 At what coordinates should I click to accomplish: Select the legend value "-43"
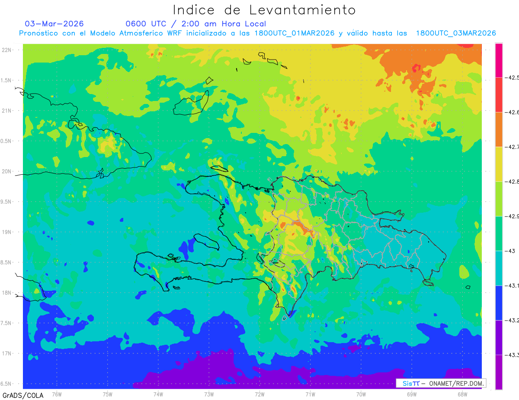[x=509, y=251]
